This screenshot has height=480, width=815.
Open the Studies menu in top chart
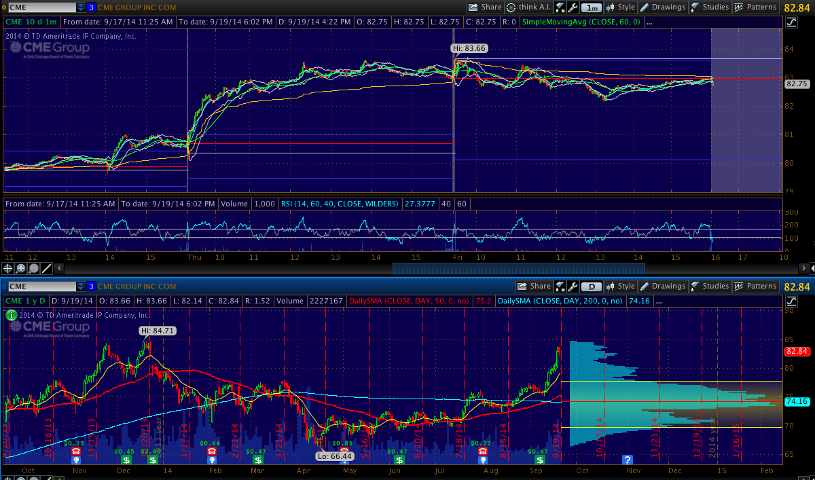tap(710, 7)
